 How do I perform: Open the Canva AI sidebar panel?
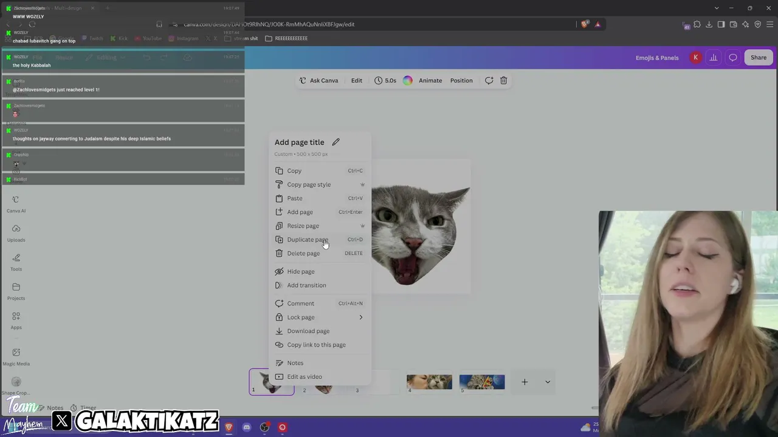coord(16,205)
